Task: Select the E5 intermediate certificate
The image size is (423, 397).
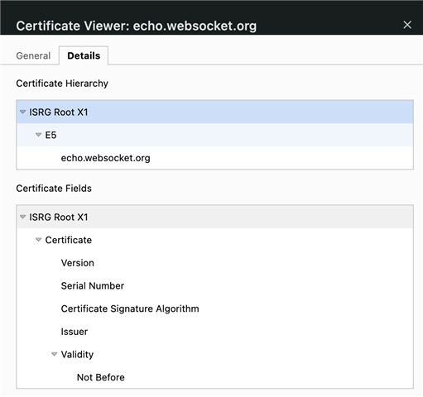Action: pyautogui.click(x=214, y=135)
